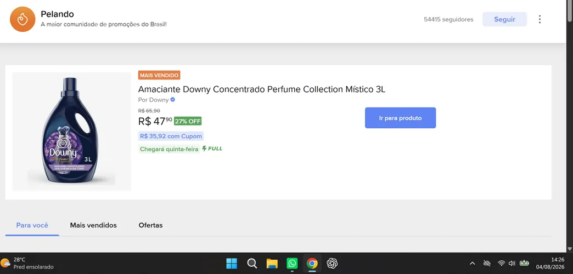Screen dimensions: 573x274
Task: Click the FULL lightning bolt badge
Action: pos(212,149)
